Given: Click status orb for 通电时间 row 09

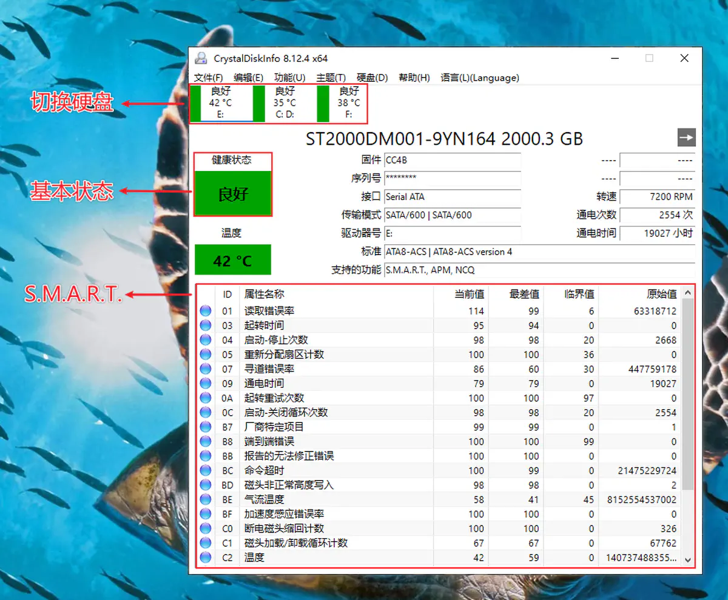Looking at the screenshot, I should (x=206, y=384).
